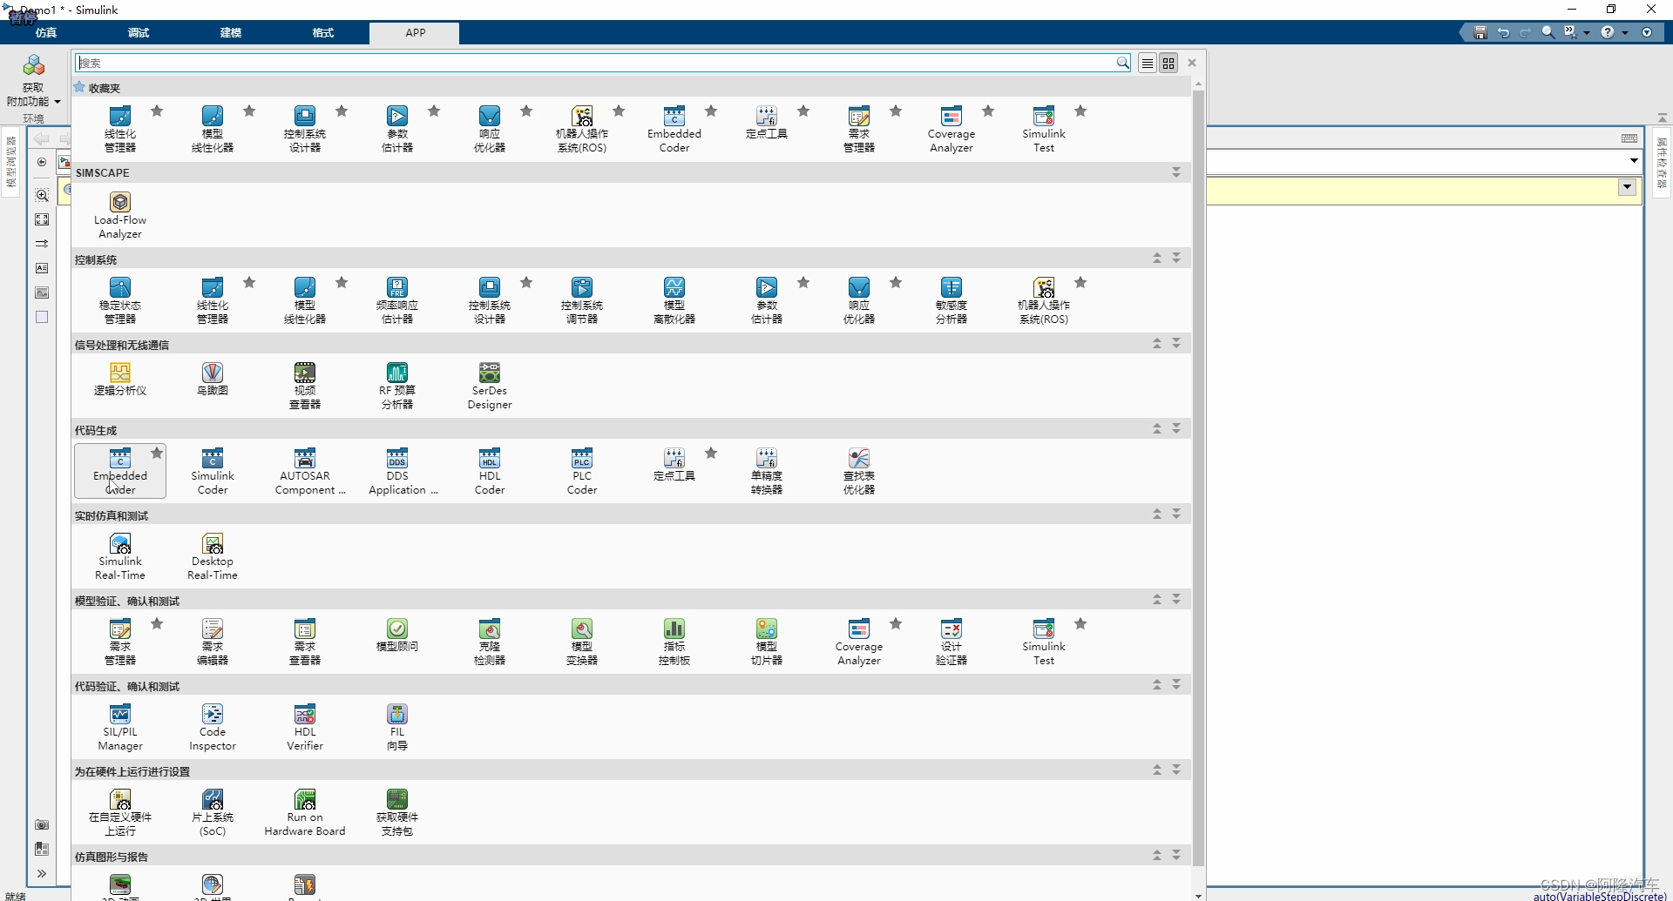Switch to the 建模 ribbon tab
This screenshot has width=1673, height=901.
click(230, 33)
